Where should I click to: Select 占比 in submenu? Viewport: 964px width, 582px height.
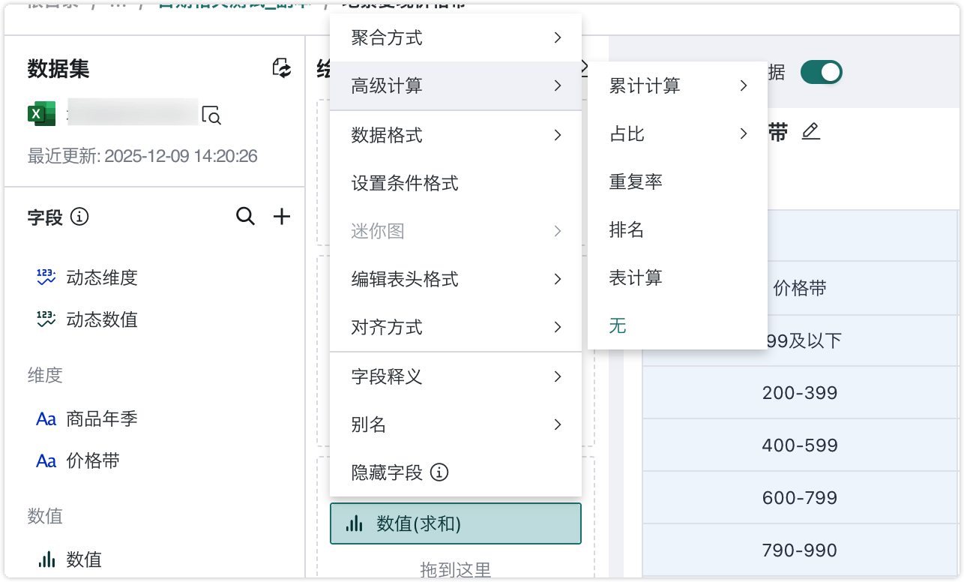(x=678, y=133)
